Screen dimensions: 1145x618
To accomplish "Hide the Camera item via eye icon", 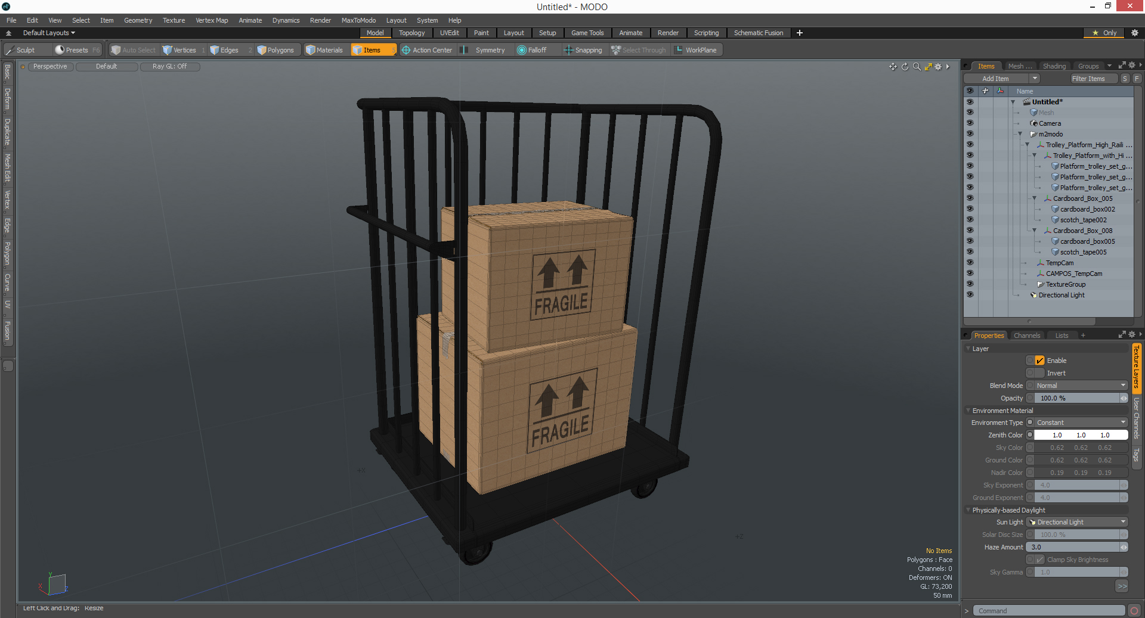I will click(970, 123).
